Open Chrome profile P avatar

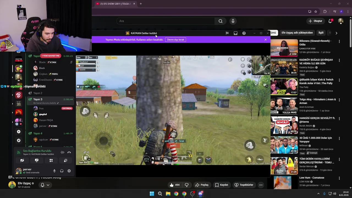point(341,12)
